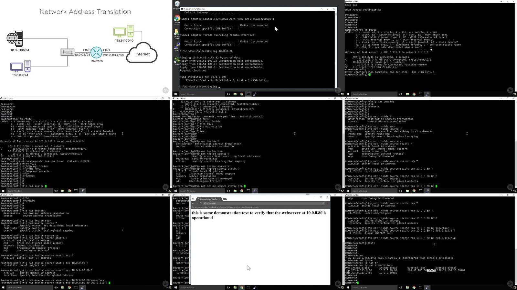Show hidden tray icons under Command Processor window
Image resolution: width=517 pixels, height=290 pixels.
(340, 94)
